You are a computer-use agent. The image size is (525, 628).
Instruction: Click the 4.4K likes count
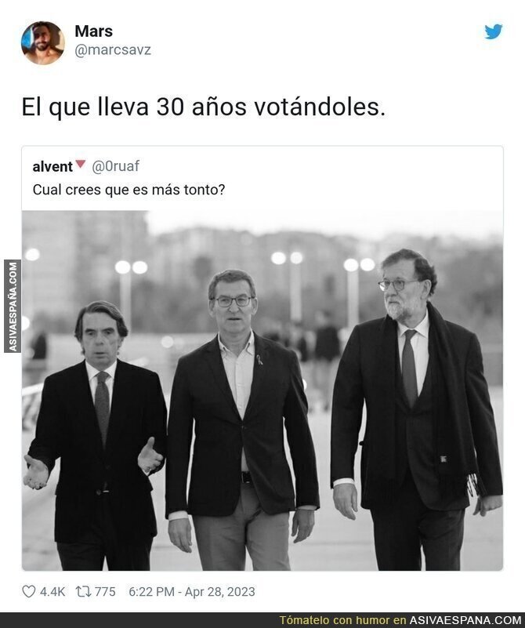point(52,592)
